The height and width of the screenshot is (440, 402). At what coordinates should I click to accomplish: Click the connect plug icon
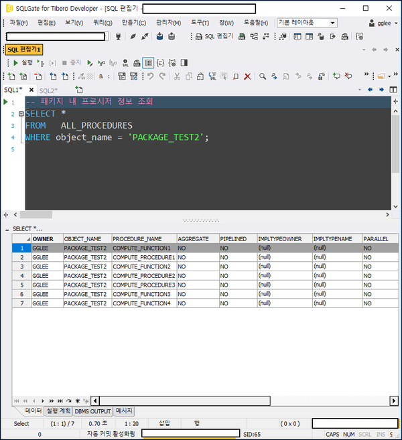(x=133, y=36)
